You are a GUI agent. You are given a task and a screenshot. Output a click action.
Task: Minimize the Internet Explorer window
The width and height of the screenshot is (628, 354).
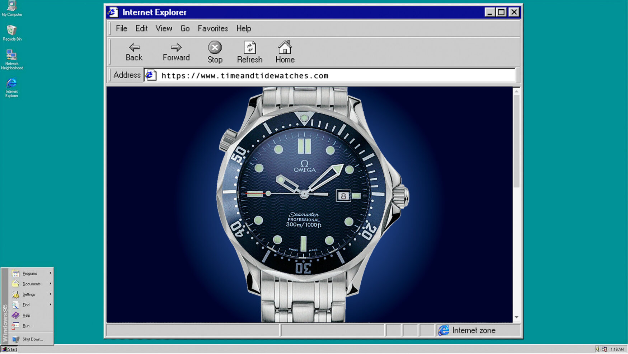point(489,12)
